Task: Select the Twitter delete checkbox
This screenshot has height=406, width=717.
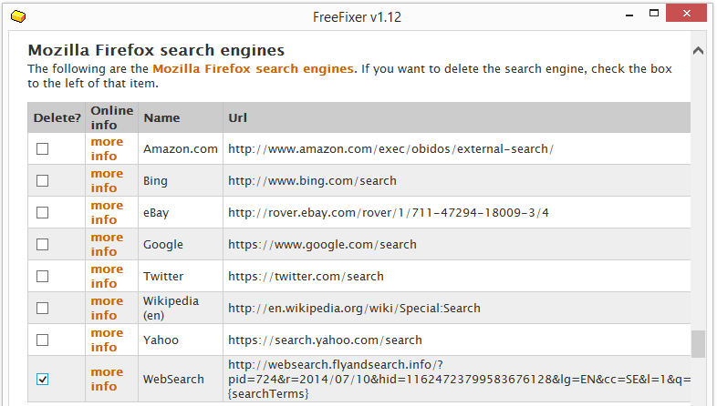Action: click(x=43, y=277)
